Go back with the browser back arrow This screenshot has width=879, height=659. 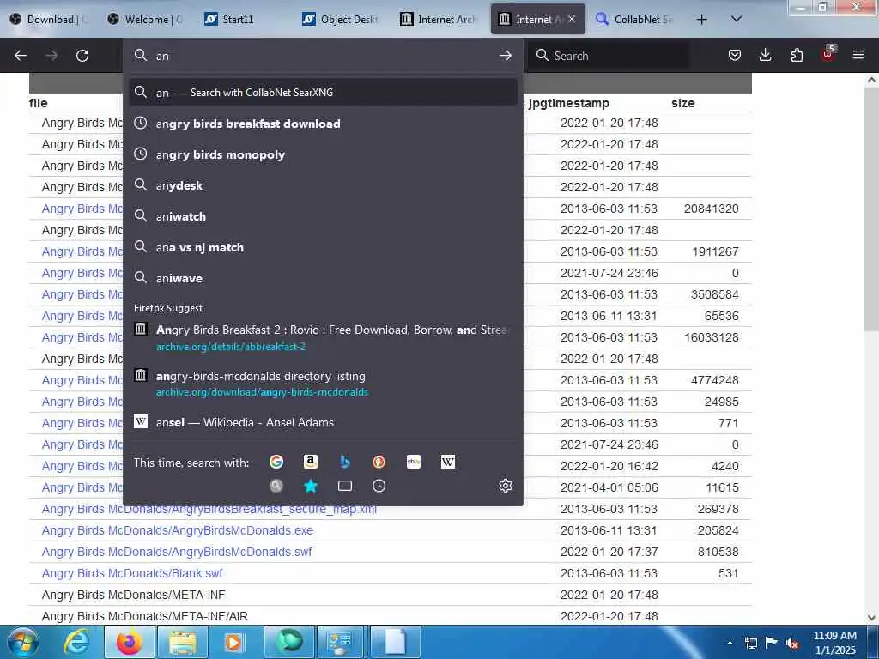pos(21,56)
